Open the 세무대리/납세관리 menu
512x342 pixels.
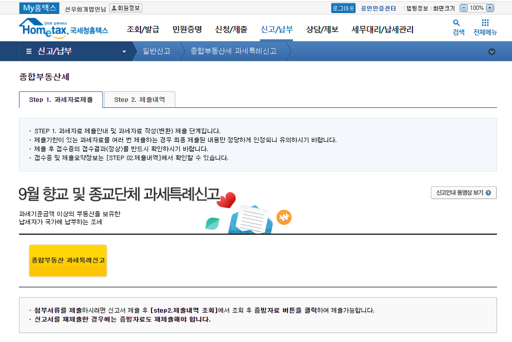point(382,29)
